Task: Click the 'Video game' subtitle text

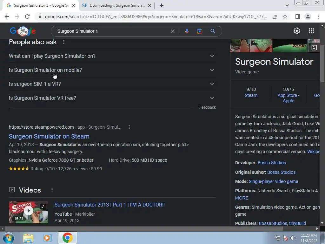Action: (247, 72)
